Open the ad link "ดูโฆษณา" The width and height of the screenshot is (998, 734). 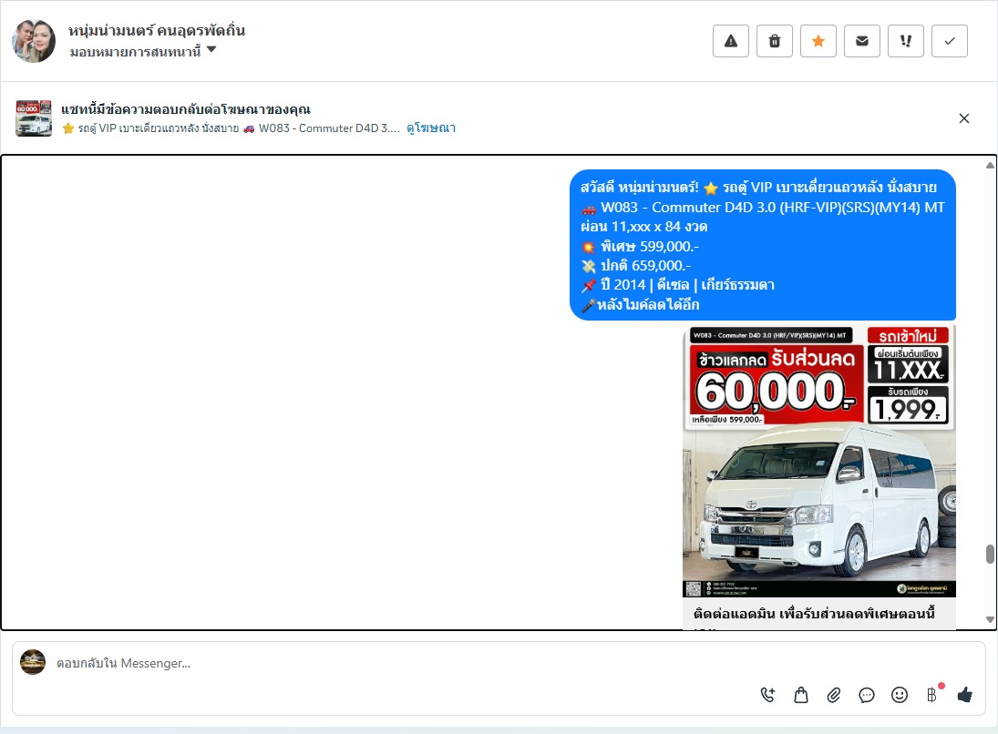point(431,127)
